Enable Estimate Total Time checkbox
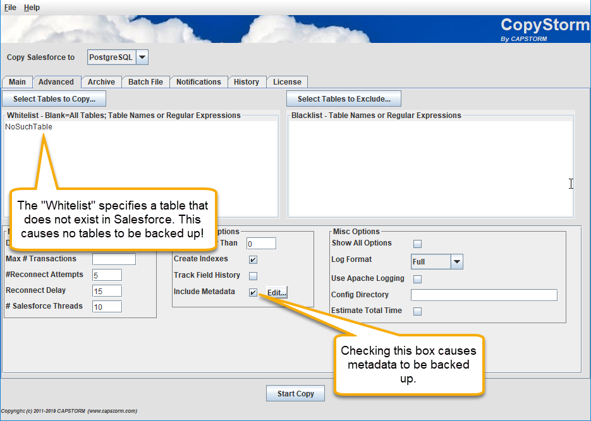Image resolution: width=591 pixels, height=421 pixels. click(417, 311)
